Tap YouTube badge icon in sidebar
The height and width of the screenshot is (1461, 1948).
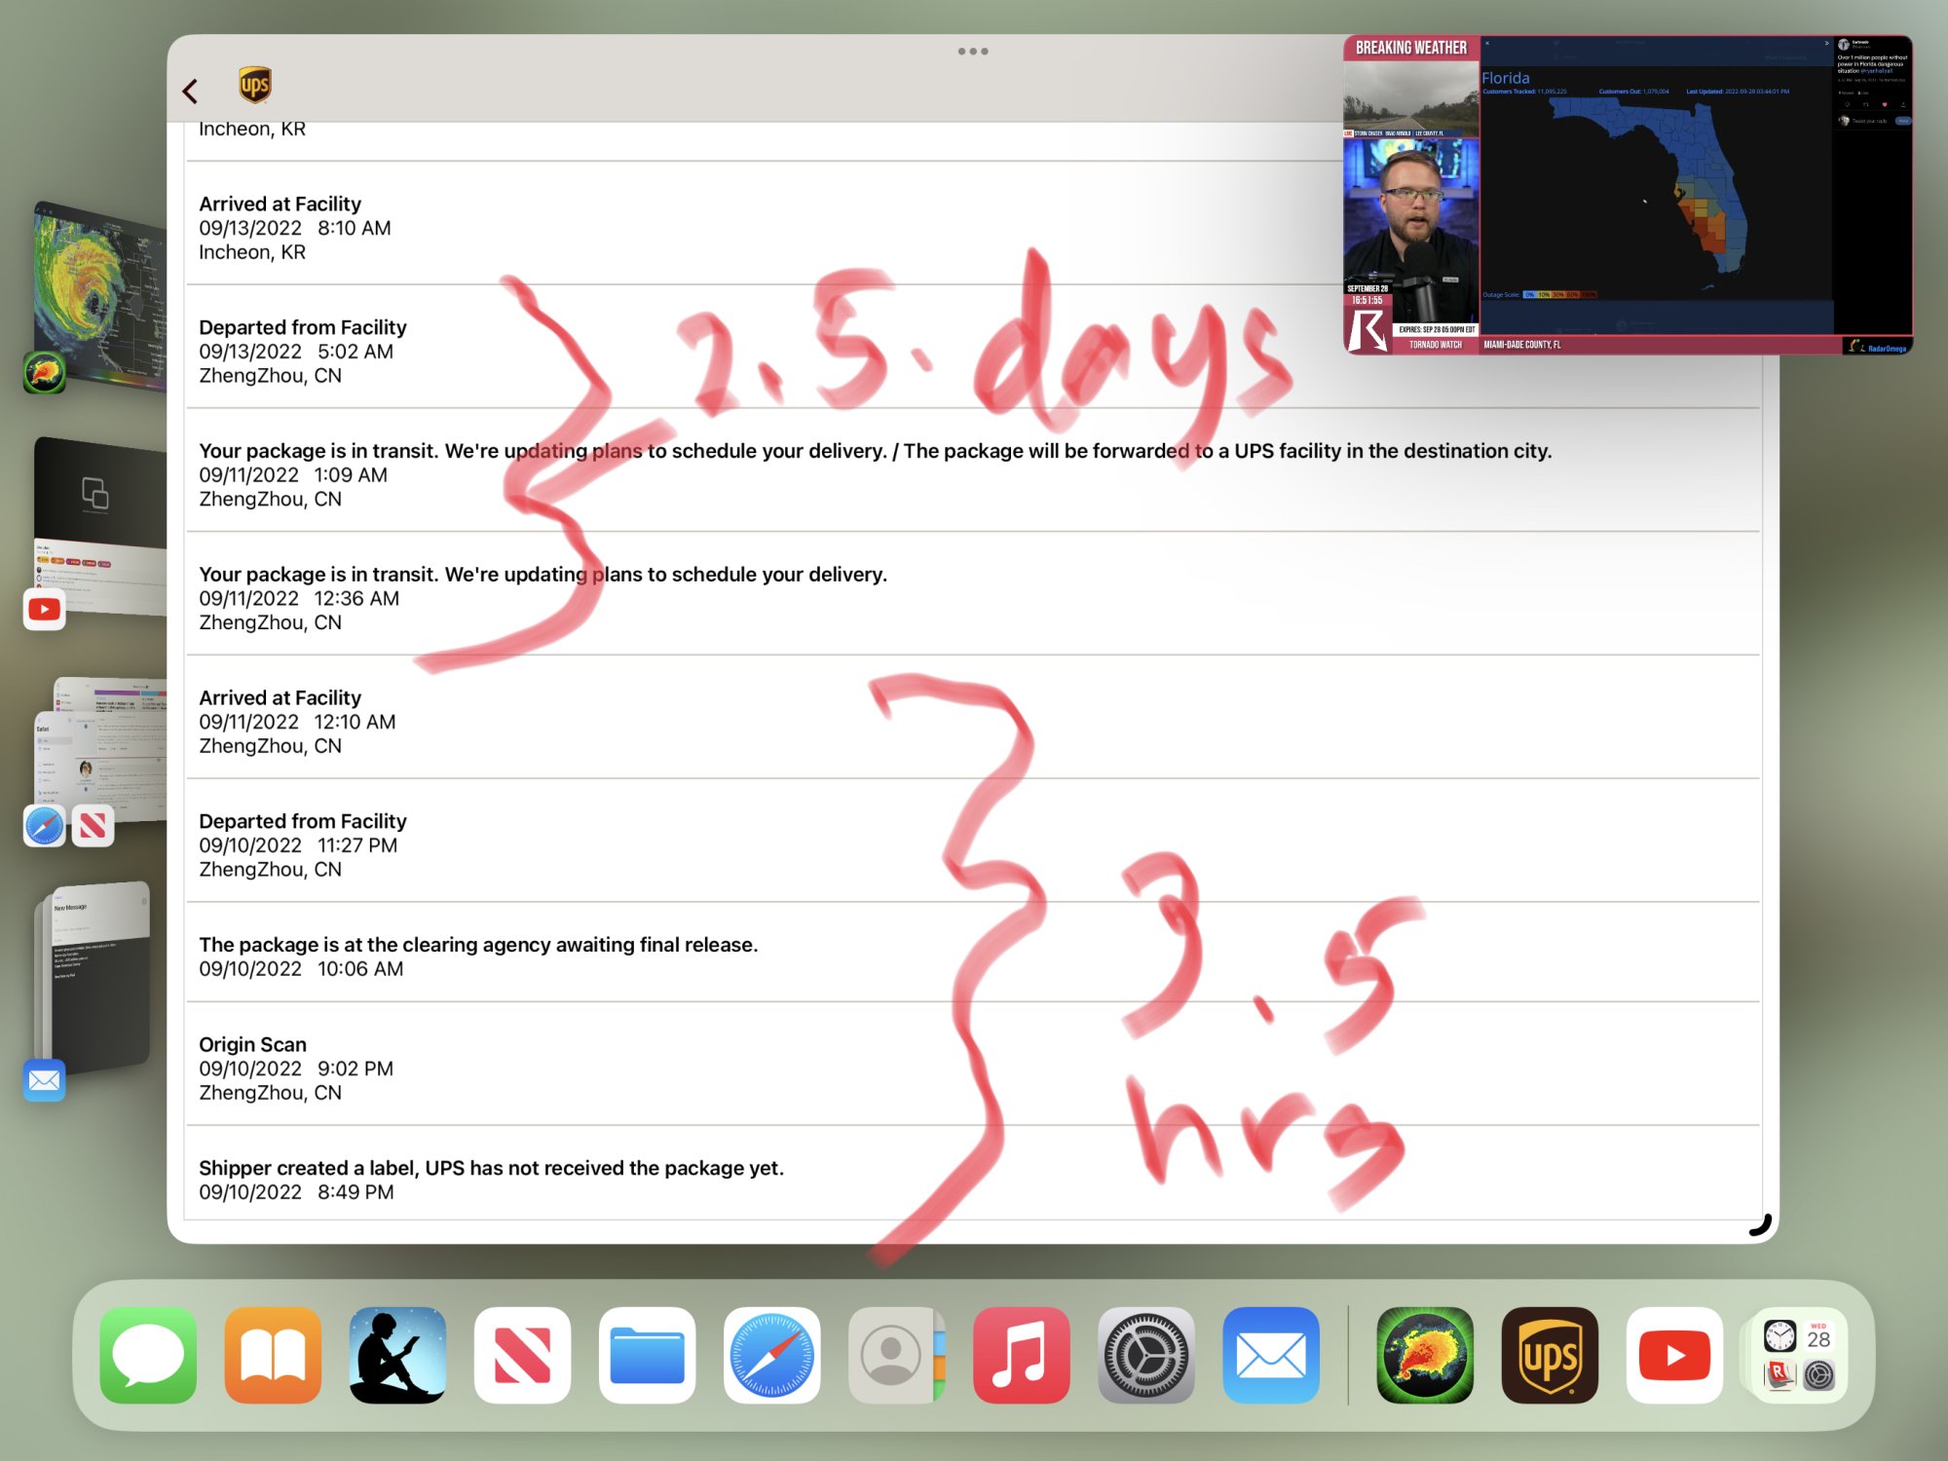pos(44,610)
